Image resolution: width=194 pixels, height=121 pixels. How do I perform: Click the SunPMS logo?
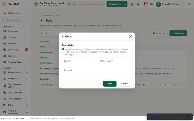5,4
